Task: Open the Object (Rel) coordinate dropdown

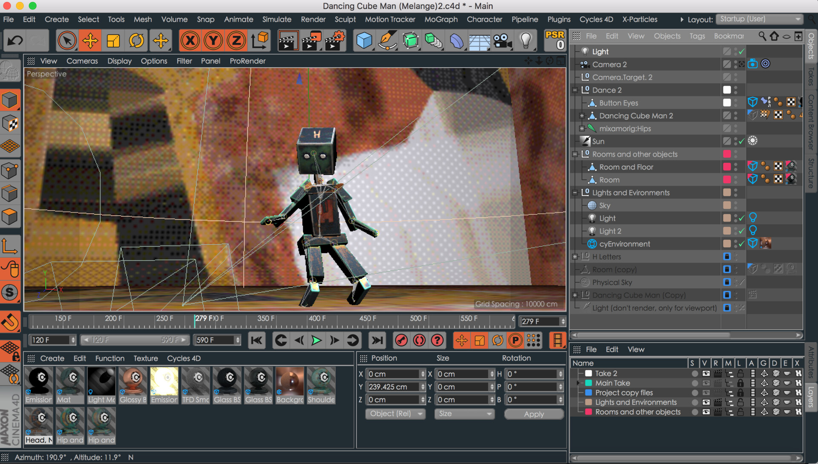Action: 395,414
